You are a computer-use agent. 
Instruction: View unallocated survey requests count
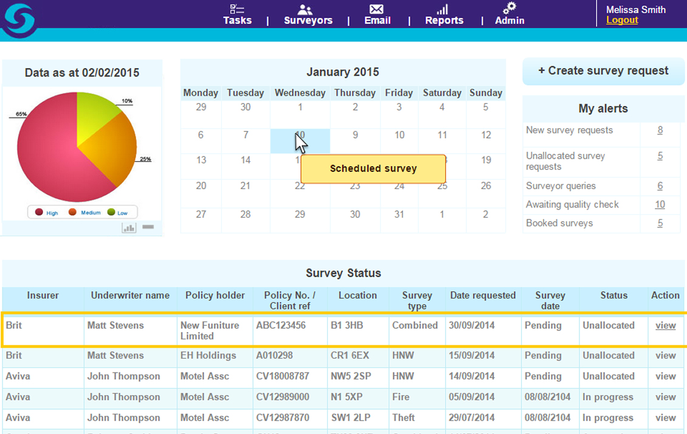tap(660, 156)
